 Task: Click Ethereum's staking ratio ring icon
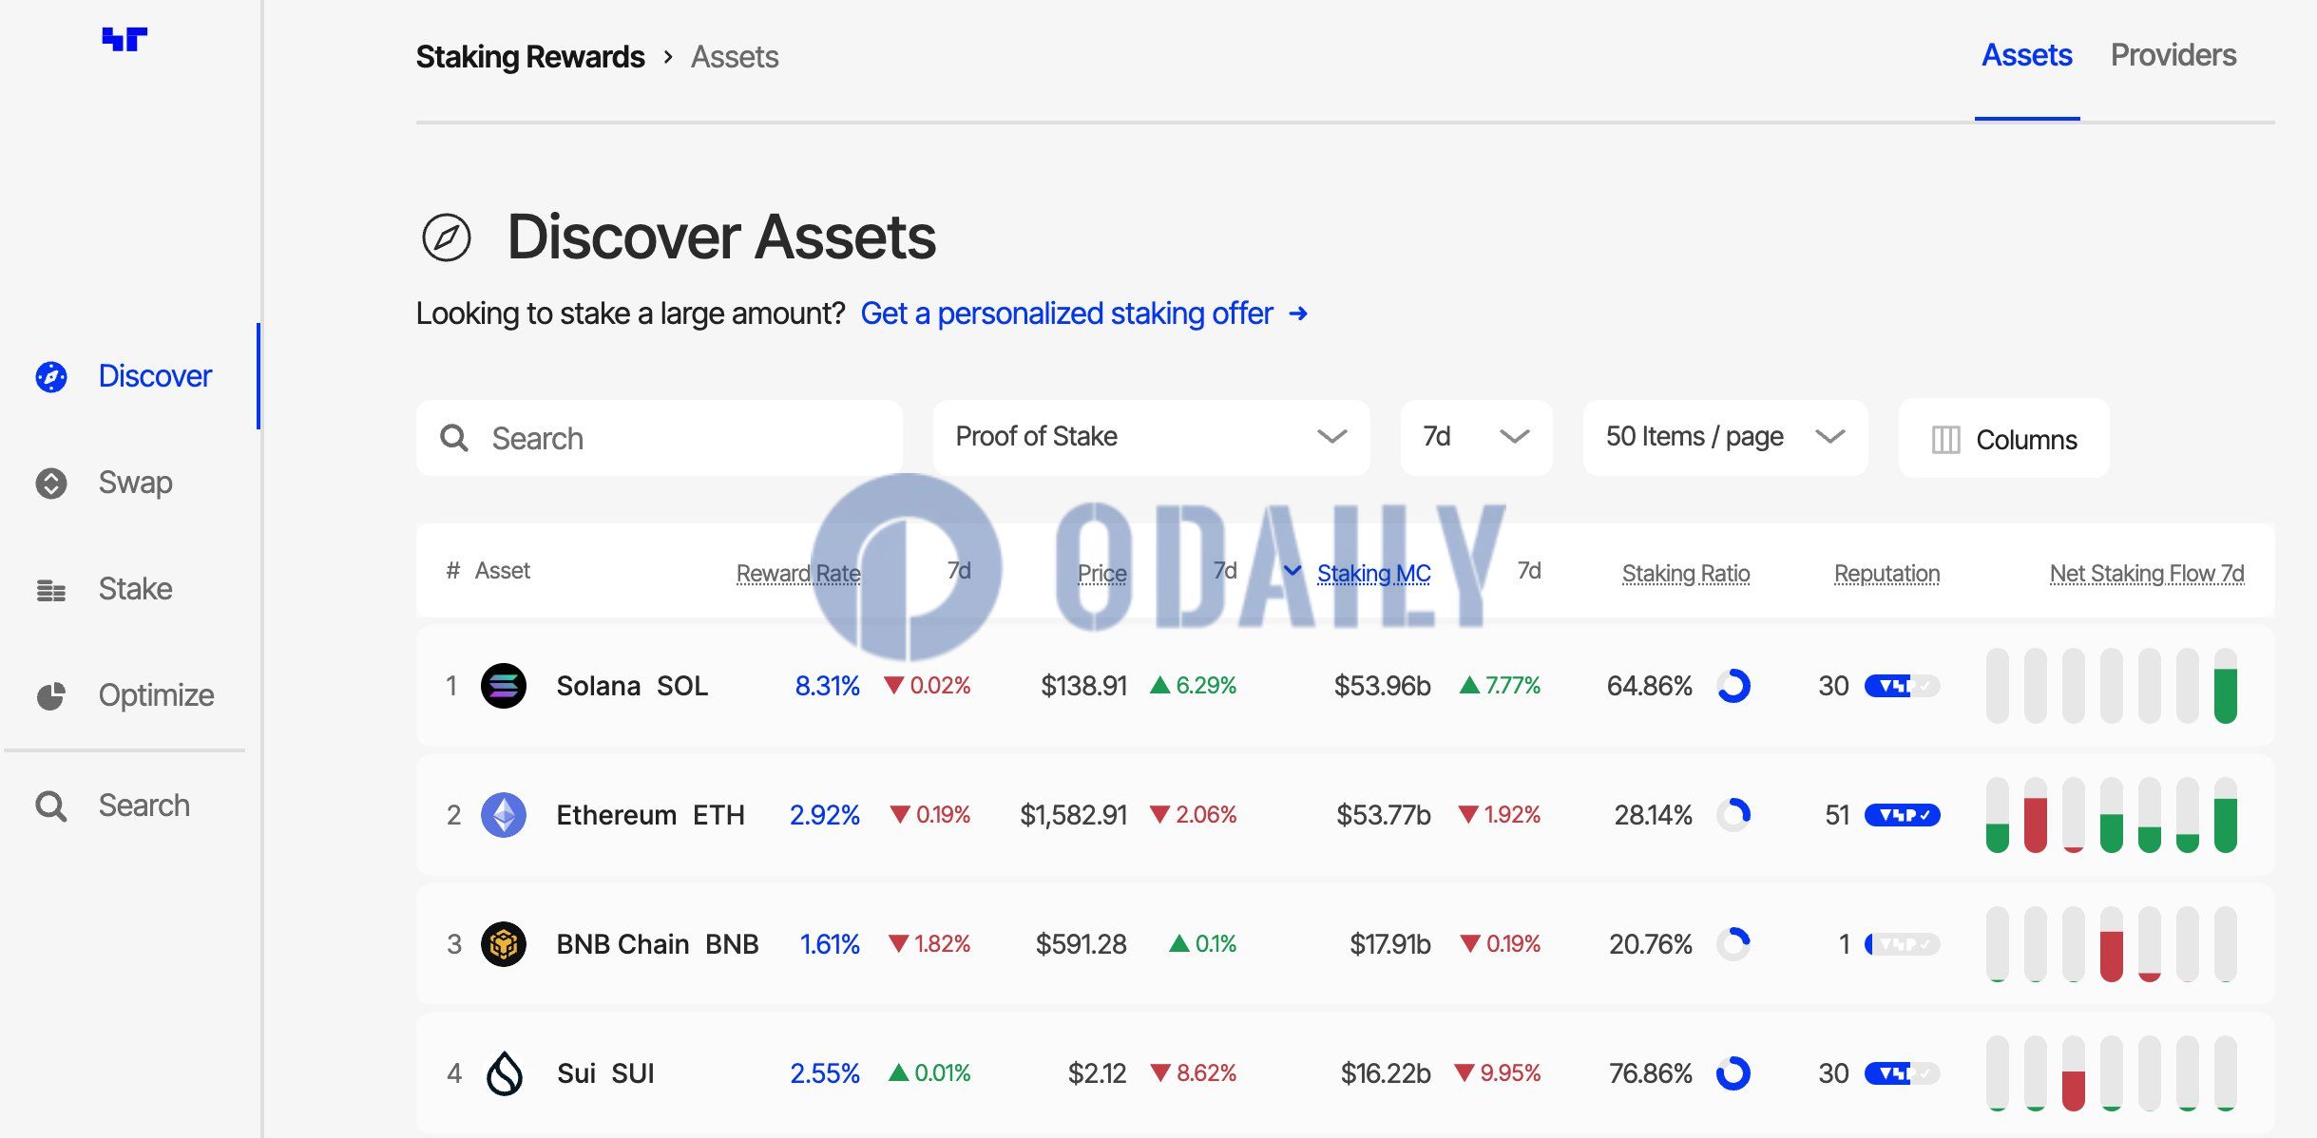(1733, 815)
